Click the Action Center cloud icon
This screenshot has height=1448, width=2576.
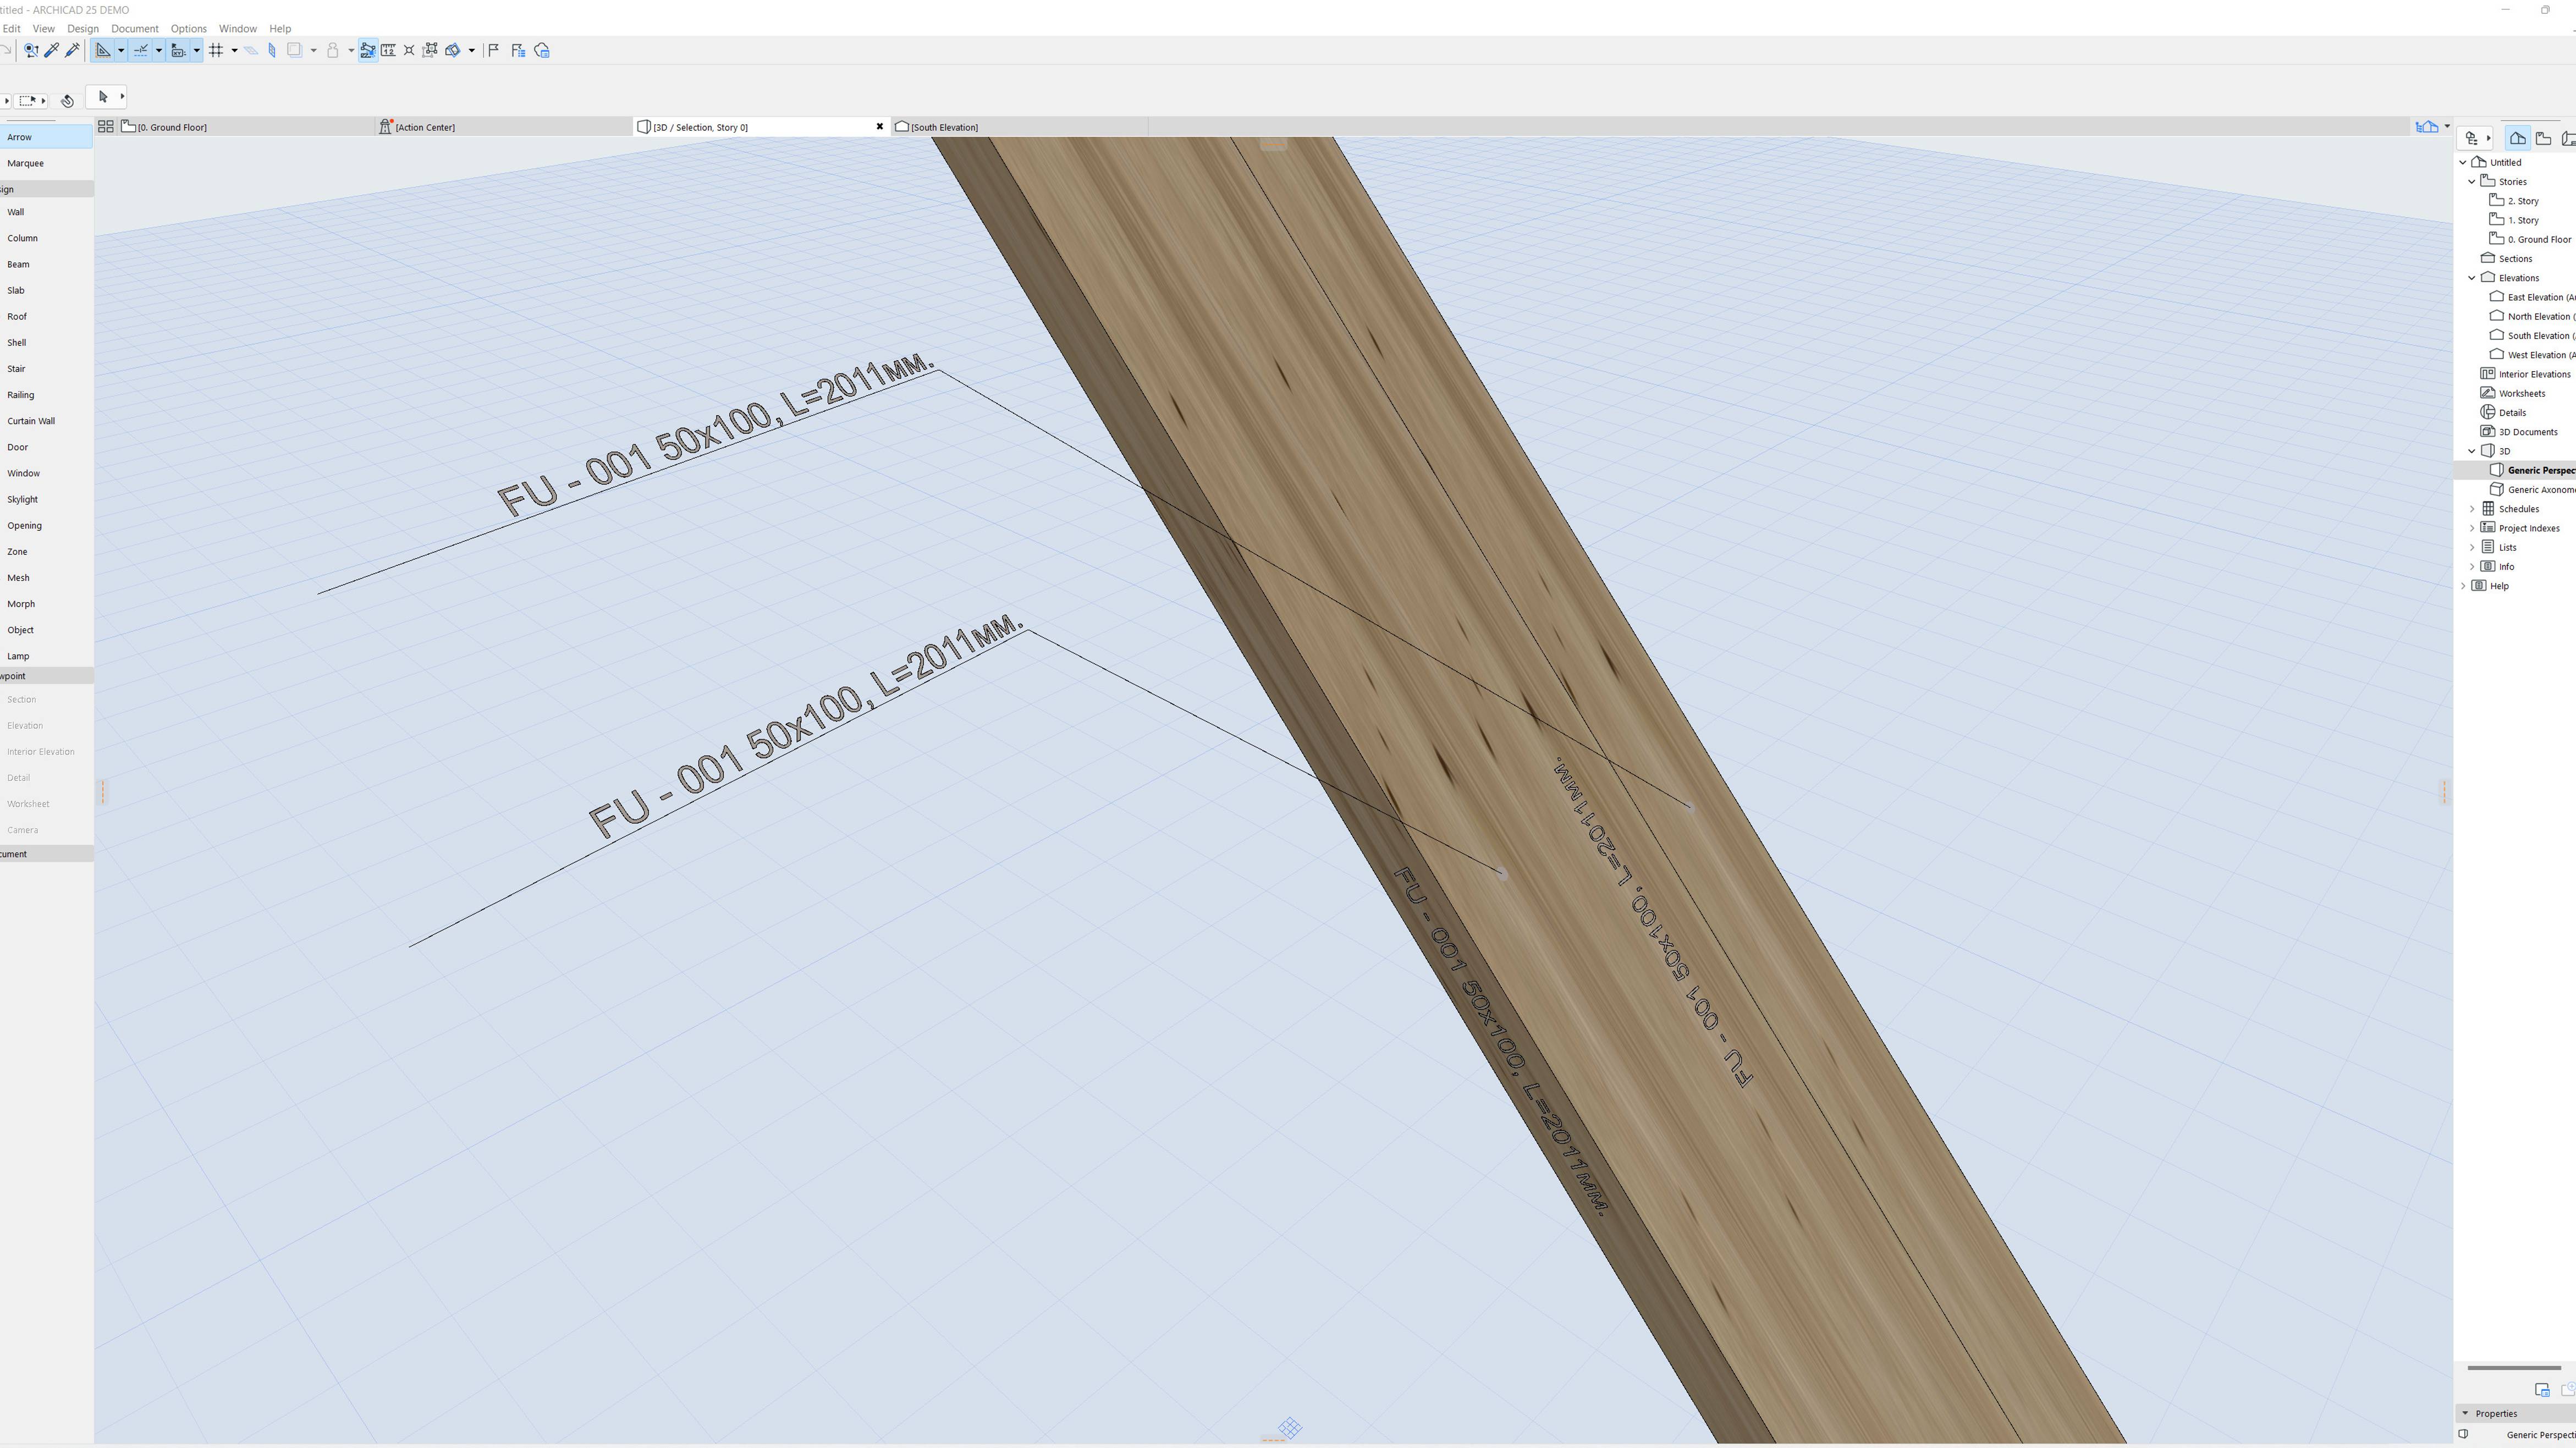542,50
